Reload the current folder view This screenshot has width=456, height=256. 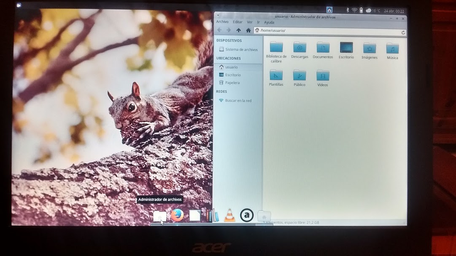[403, 32]
